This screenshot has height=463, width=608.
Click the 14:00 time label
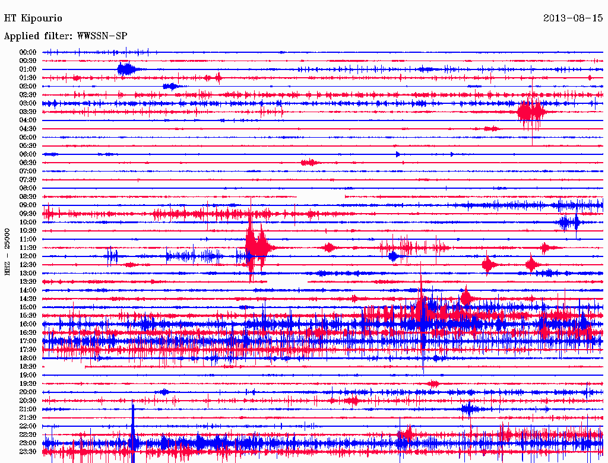[x=28, y=290]
